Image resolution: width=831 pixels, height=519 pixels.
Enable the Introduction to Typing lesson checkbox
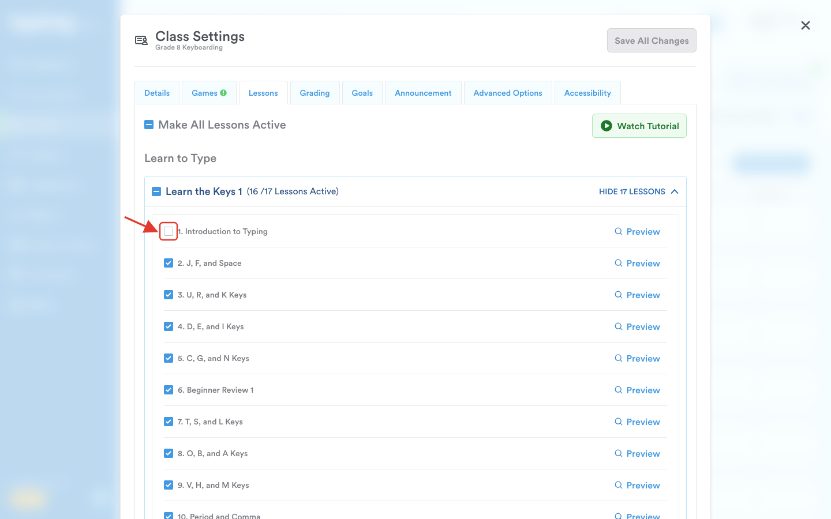[169, 231]
